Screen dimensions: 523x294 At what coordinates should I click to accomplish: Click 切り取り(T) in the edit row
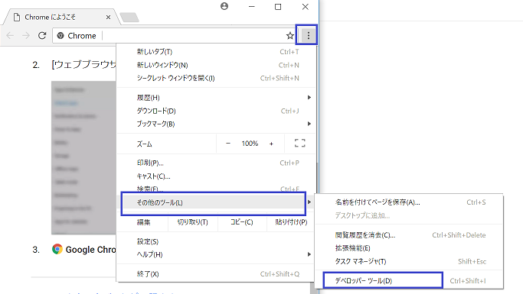coord(192,222)
